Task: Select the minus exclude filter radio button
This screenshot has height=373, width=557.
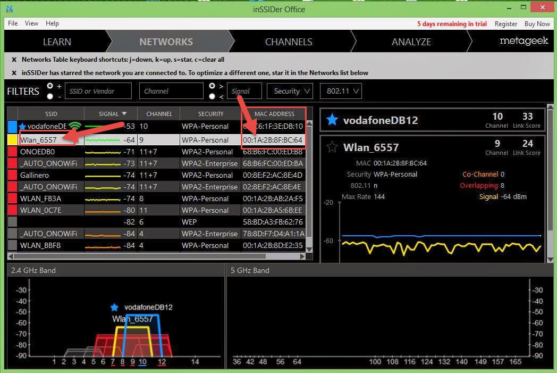Action: click(x=50, y=96)
